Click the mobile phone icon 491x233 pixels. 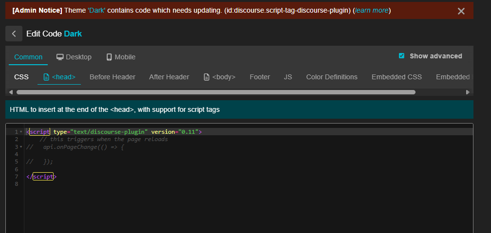(x=109, y=57)
